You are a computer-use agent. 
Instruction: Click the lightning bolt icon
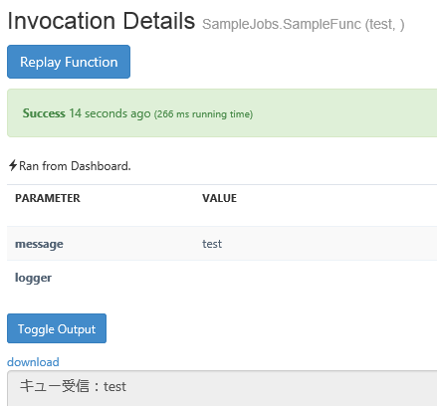click(x=13, y=165)
